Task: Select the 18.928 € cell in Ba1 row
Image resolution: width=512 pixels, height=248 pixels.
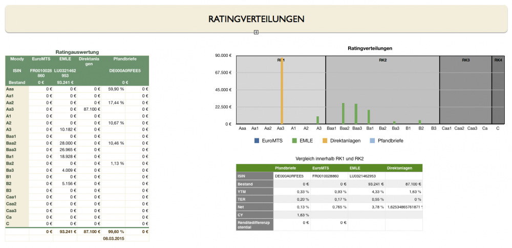Action: coord(65,156)
